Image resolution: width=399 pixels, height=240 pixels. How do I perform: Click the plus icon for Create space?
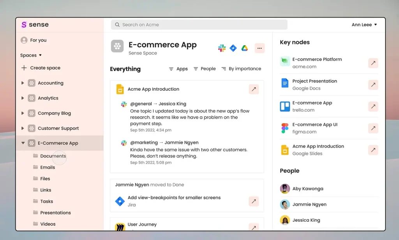[x=24, y=68]
